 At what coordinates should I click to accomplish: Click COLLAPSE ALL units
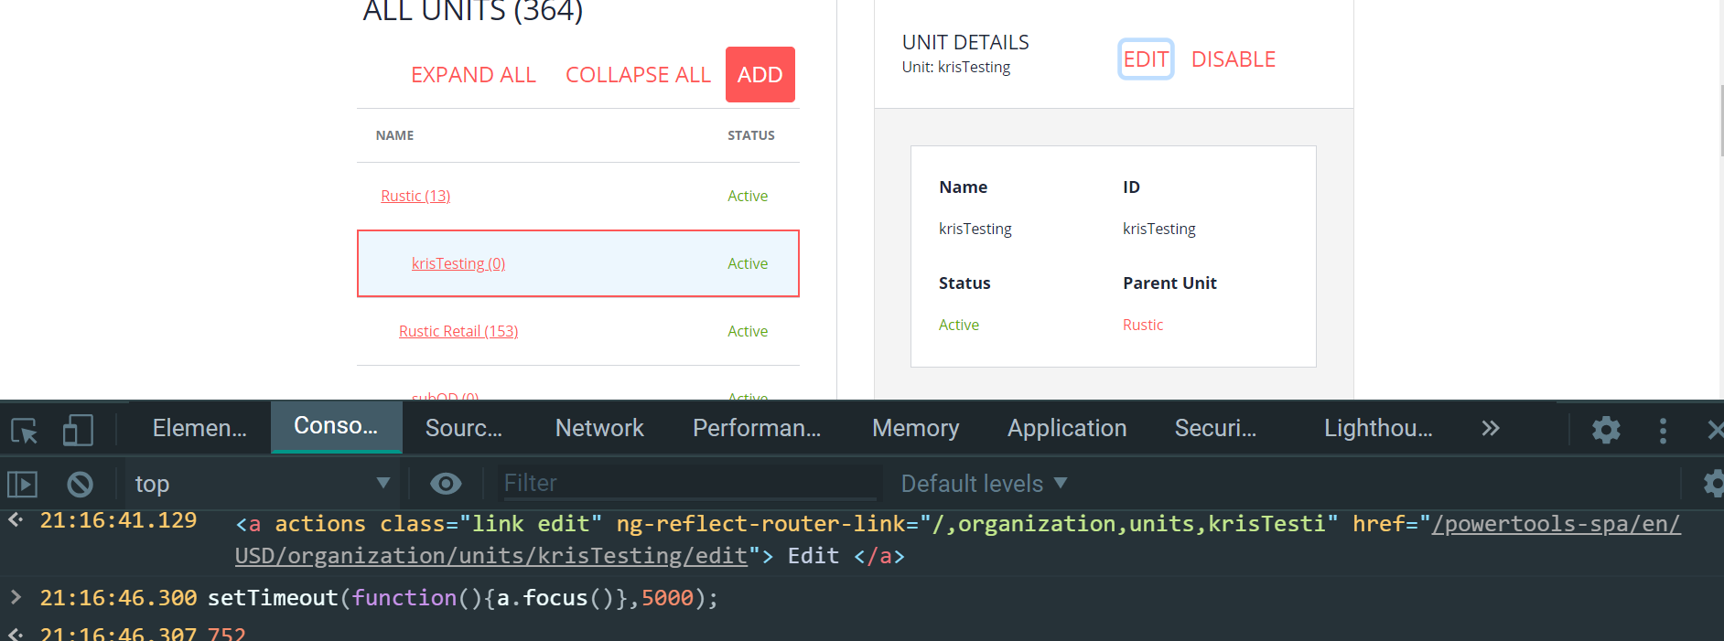(x=638, y=75)
